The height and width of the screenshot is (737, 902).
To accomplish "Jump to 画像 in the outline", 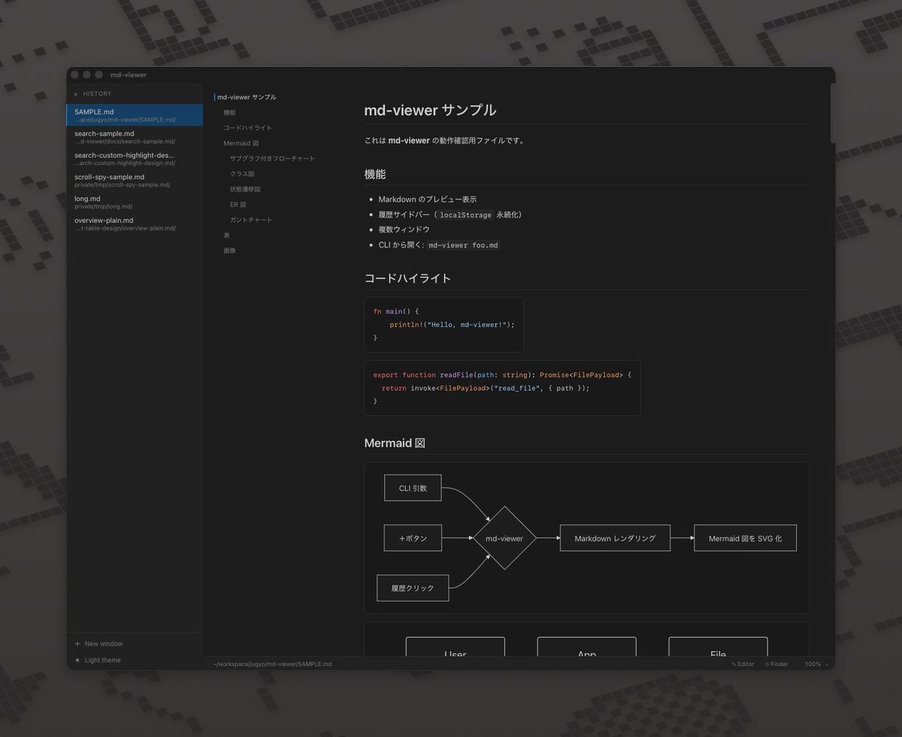I will [x=229, y=250].
